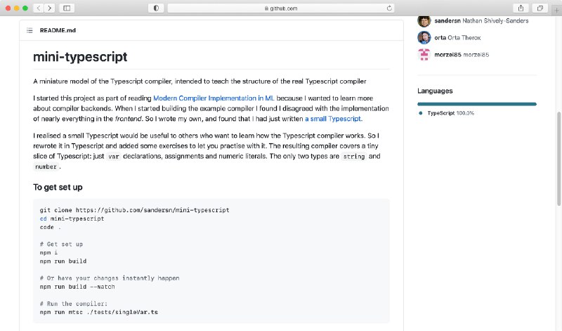This screenshot has width=562, height=331.
Task: Open Modern Compiler Implementation in ML link
Action: (x=214, y=98)
